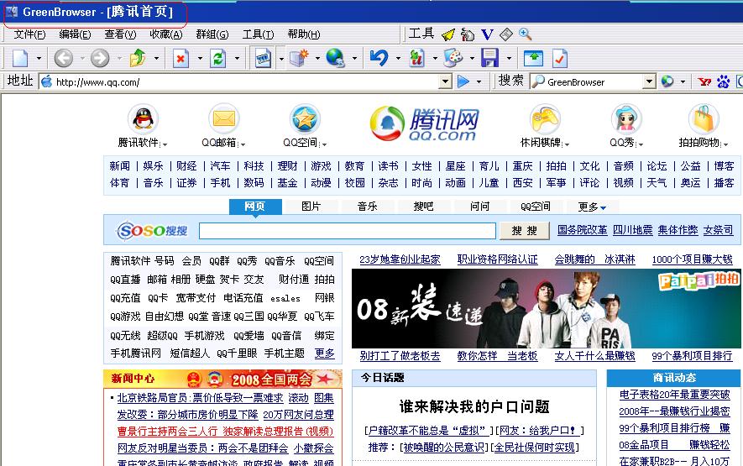Open the 查看(V) menu
The width and height of the screenshot is (743, 466).
tap(120, 34)
